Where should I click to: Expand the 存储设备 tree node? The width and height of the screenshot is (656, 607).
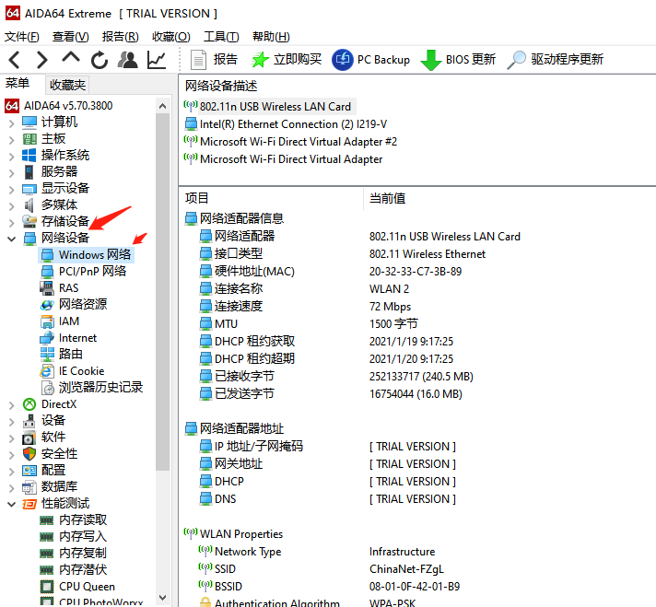pyautogui.click(x=11, y=222)
